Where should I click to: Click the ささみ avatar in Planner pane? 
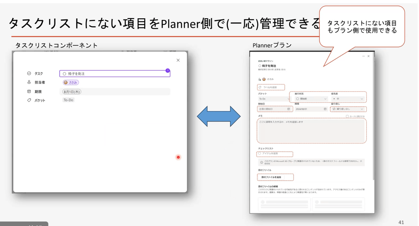coord(264,79)
